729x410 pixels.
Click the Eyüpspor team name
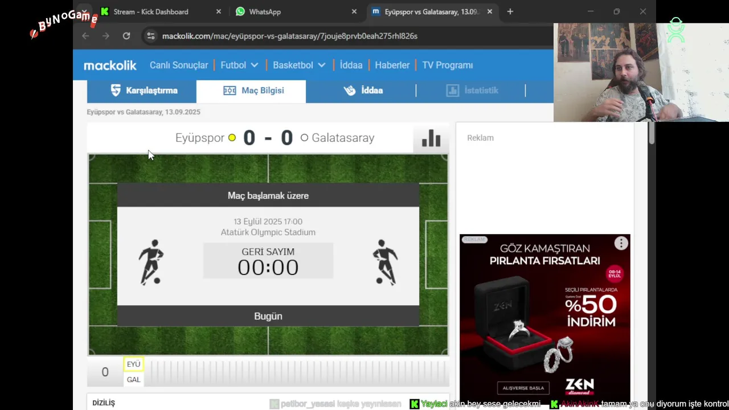point(200,138)
